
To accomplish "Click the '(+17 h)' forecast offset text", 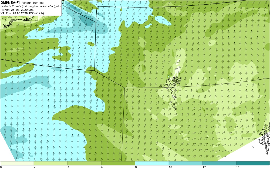I will click(39, 13).
